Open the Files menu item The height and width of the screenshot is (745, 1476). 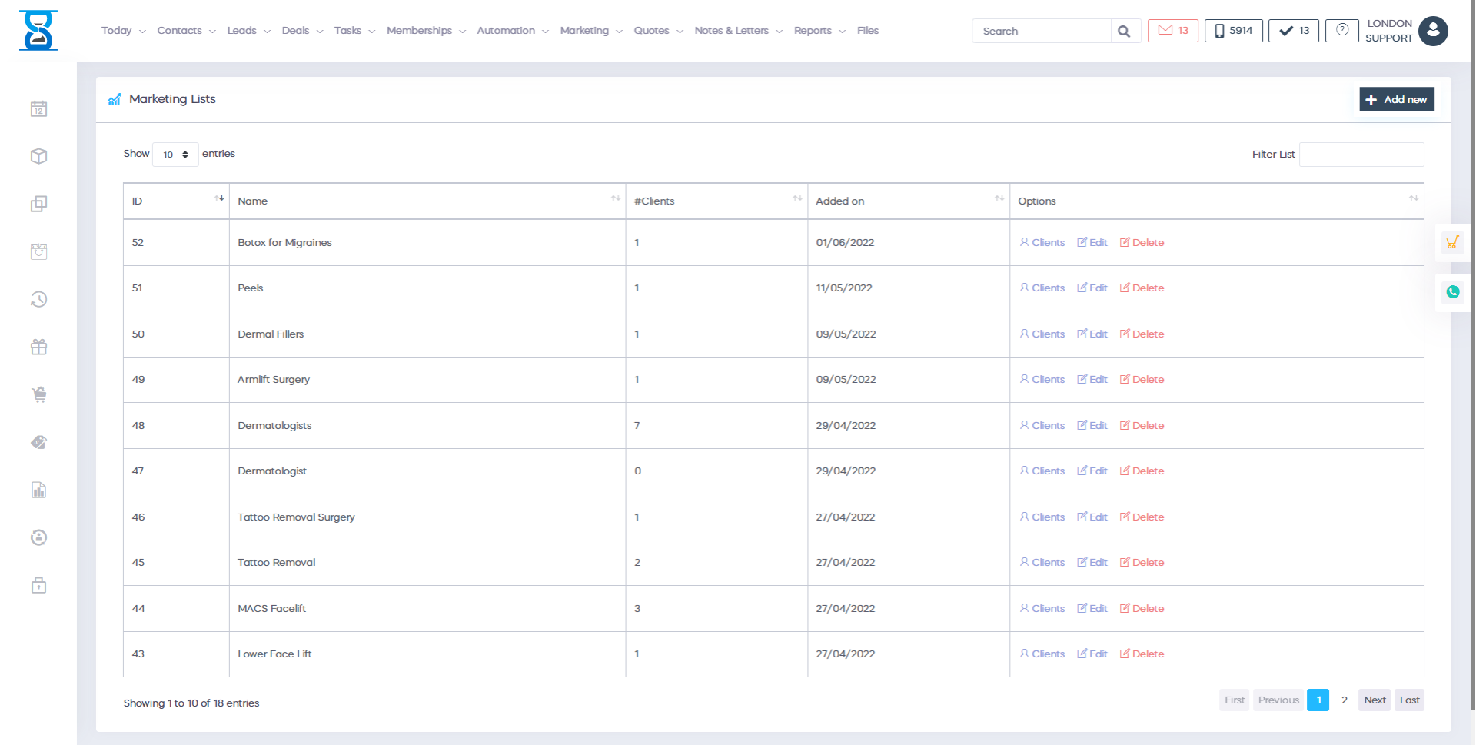pyautogui.click(x=867, y=31)
